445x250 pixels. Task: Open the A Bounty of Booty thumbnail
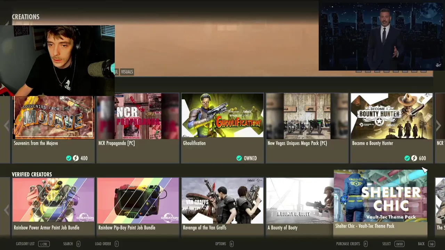pos(300,201)
